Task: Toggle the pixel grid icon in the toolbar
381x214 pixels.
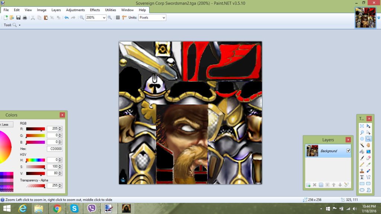Action: coord(118,17)
